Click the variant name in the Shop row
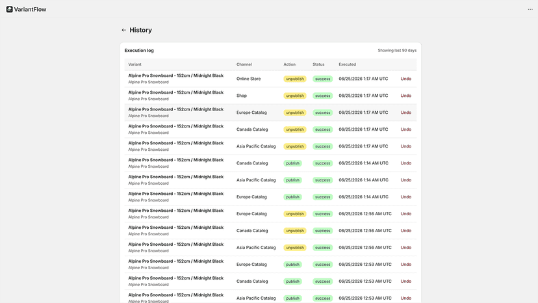Screen dimensions: 538x303 (175, 92)
